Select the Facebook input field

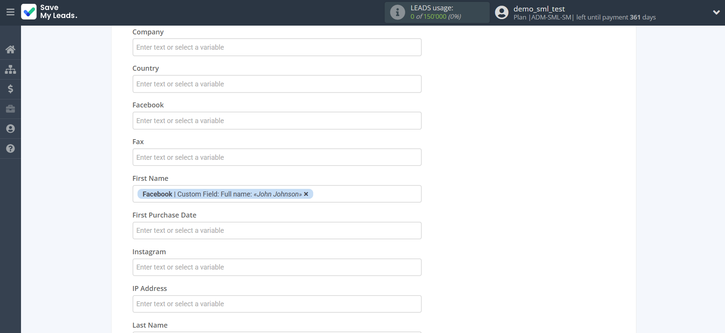[x=277, y=121]
